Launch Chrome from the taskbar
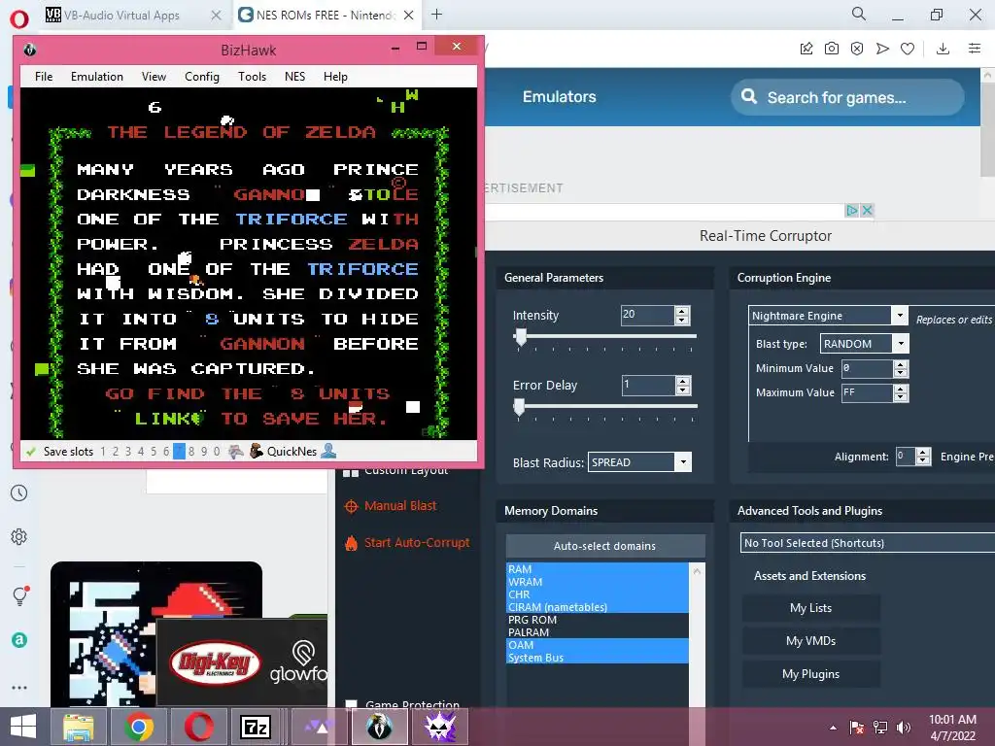This screenshot has height=746, width=995. 139,727
